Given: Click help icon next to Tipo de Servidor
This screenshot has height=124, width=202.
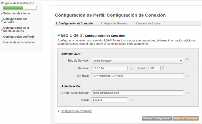Looking at the screenshot, I should point(187,60).
